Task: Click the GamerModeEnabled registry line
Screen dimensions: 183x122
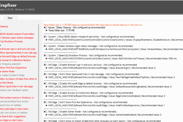Action: pyautogui.click(x=103, y=115)
